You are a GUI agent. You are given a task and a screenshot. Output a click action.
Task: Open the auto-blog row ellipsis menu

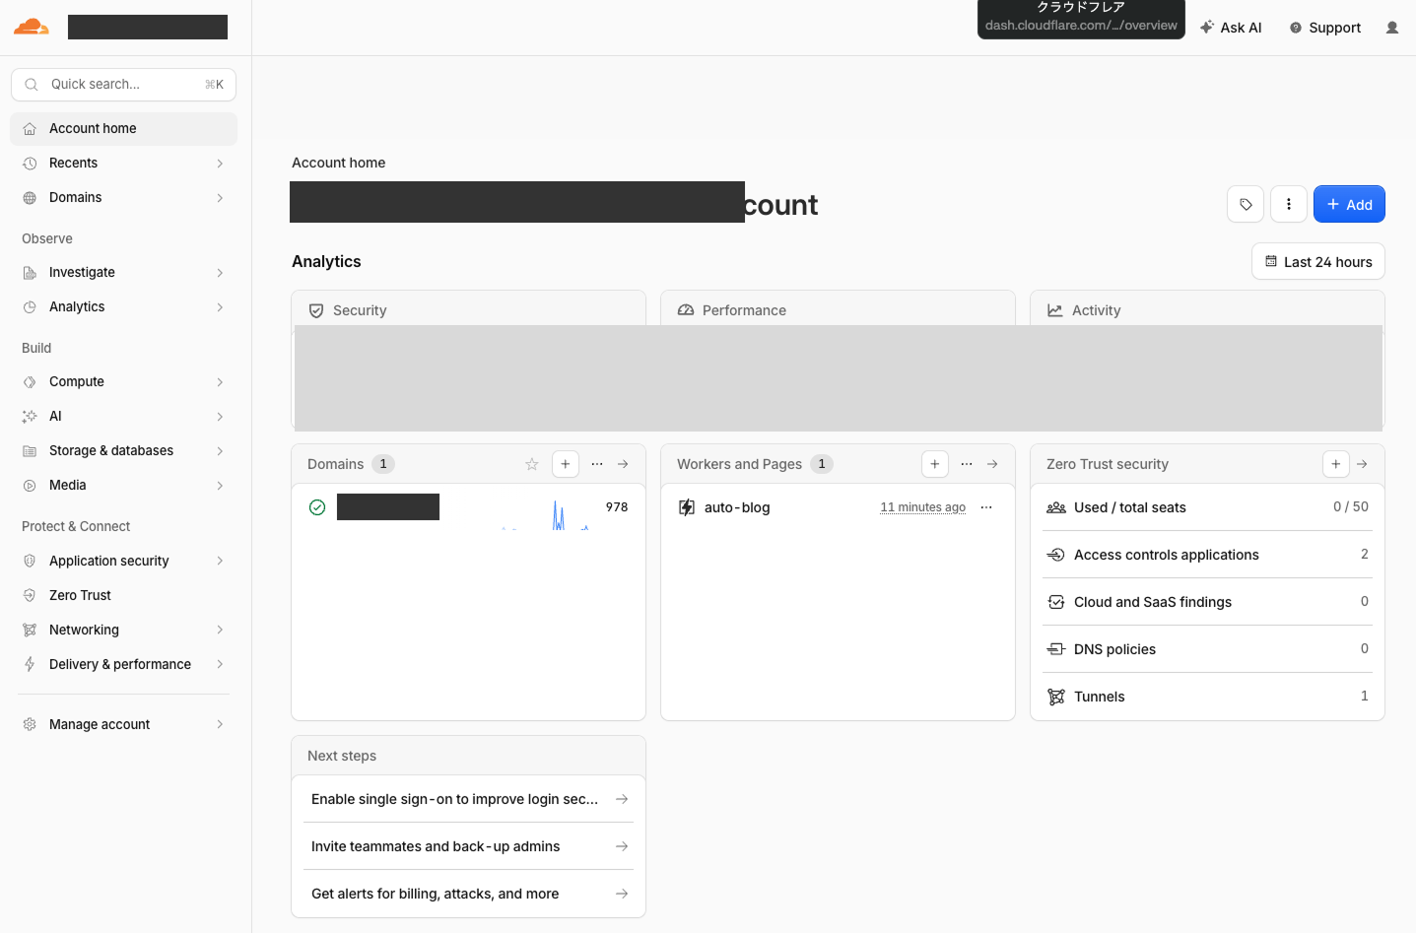click(x=986, y=507)
